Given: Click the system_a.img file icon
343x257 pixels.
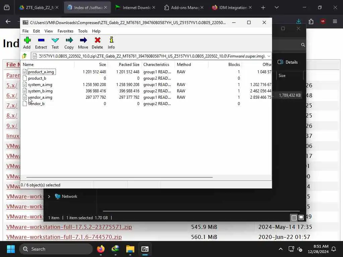Looking at the screenshot, I should (25, 85).
